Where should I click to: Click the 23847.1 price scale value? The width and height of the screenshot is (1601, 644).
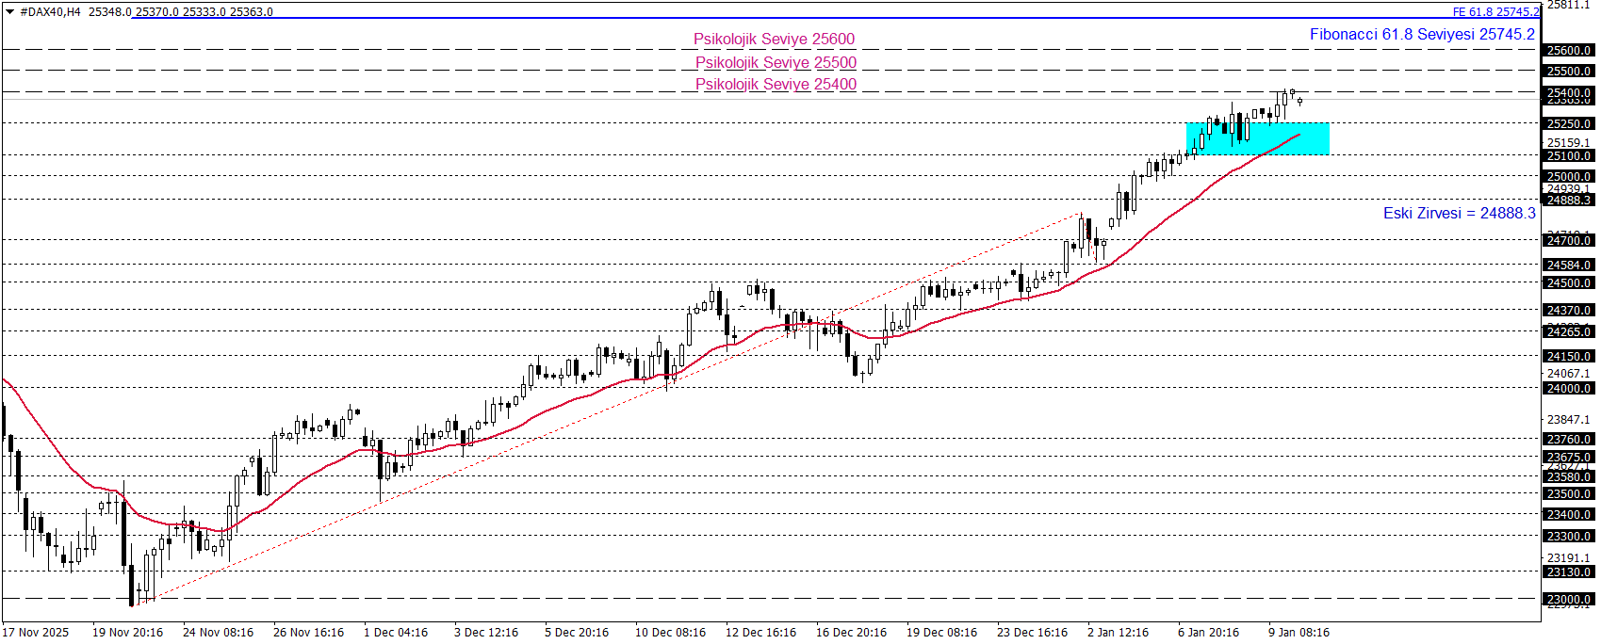pyautogui.click(x=1569, y=420)
